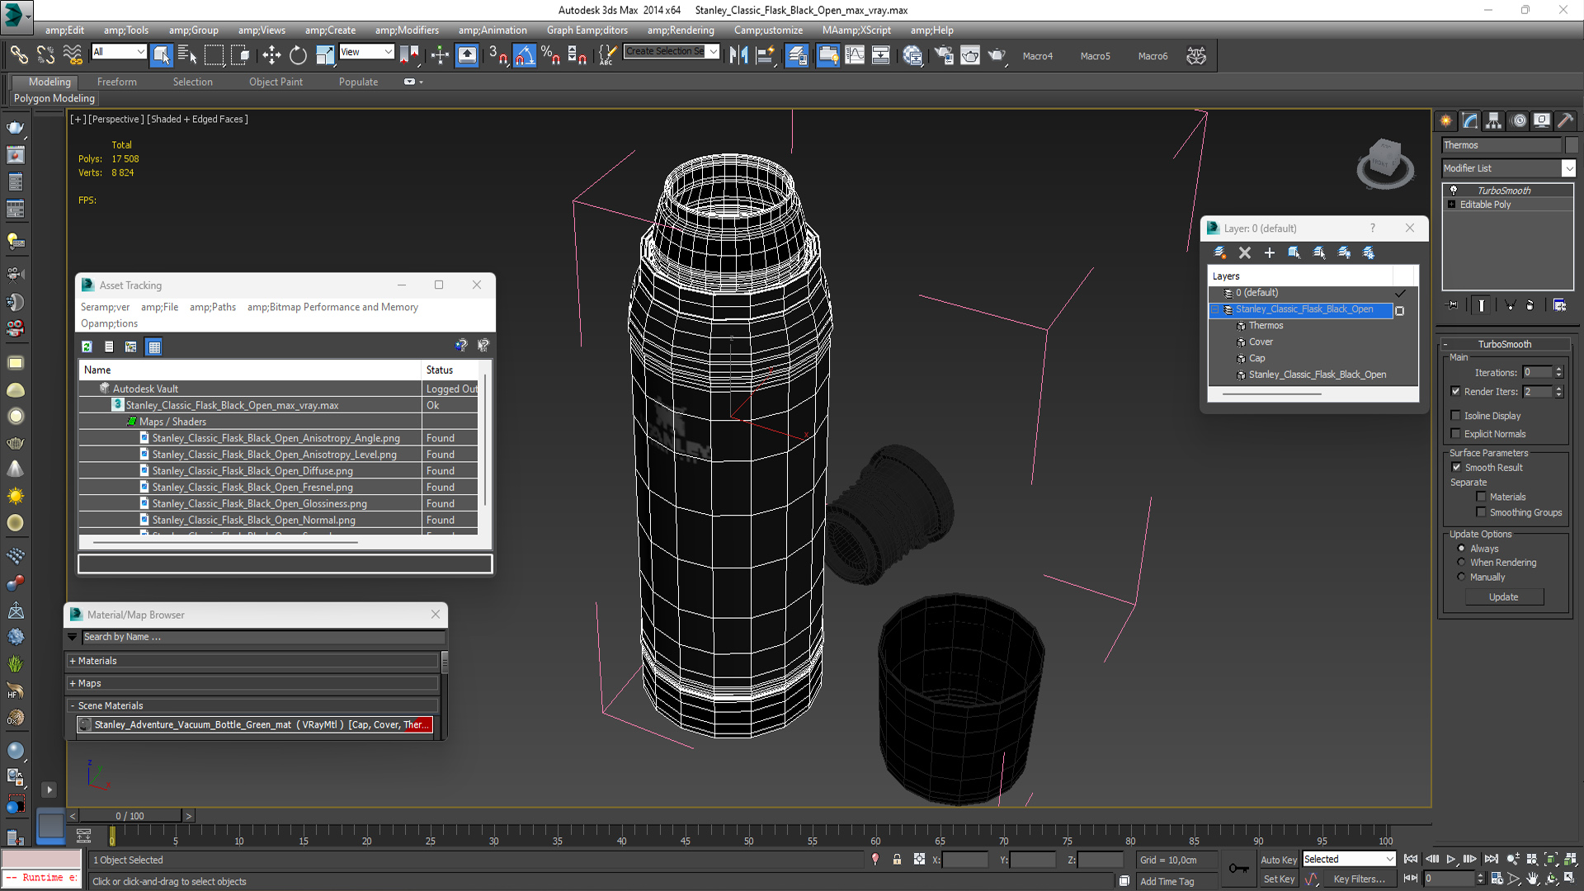Click the Pin Stack icon under modifier stack
The image size is (1584, 891).
tap(1453, 305)
